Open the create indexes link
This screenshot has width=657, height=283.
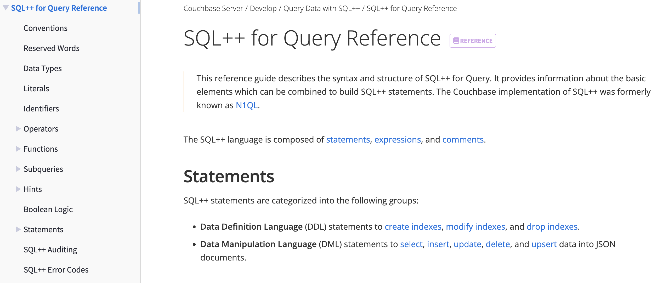[x=413, y=227]
